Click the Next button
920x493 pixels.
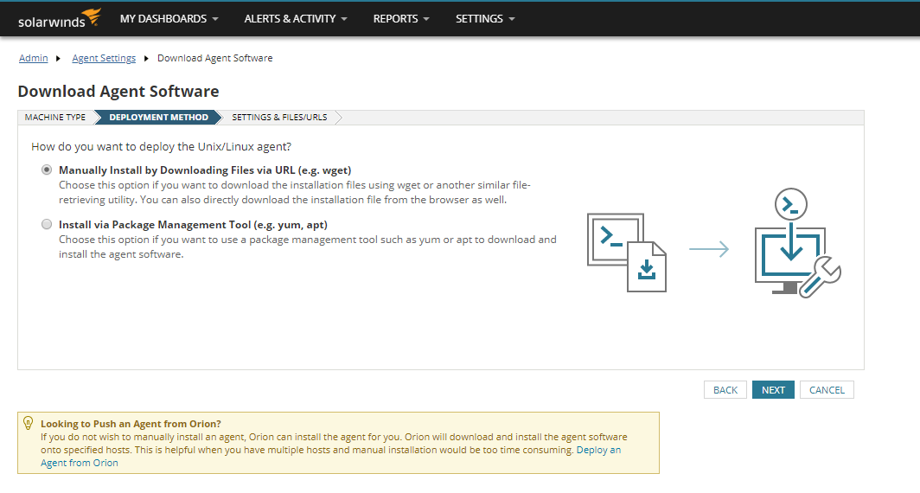(x=773, y=390)
